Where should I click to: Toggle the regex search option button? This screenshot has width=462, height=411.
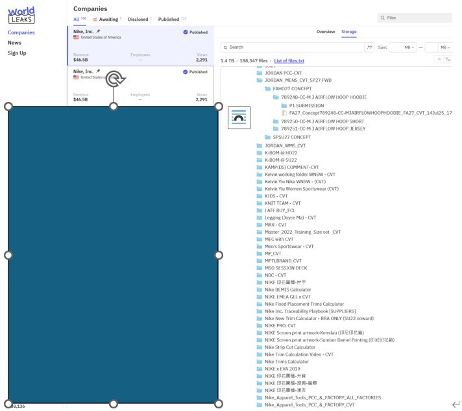(x=370, y=47)
